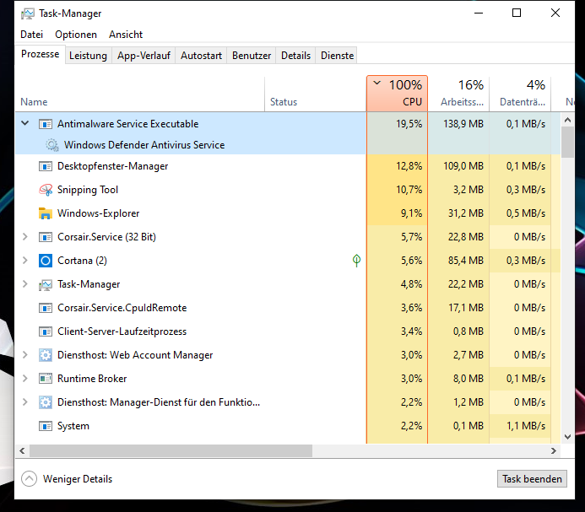Expand Diensthost: Web Account Manager
Image resolution: width=585 pixels, height=512 pixels.
pos(25,355)
